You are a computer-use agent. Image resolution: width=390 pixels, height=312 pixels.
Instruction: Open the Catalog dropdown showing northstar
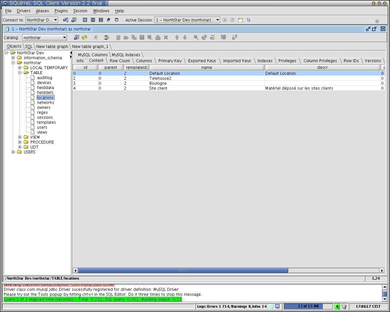point(65,37)
